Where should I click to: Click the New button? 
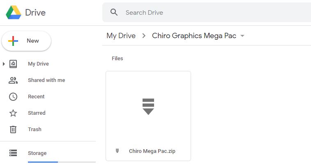26,41
